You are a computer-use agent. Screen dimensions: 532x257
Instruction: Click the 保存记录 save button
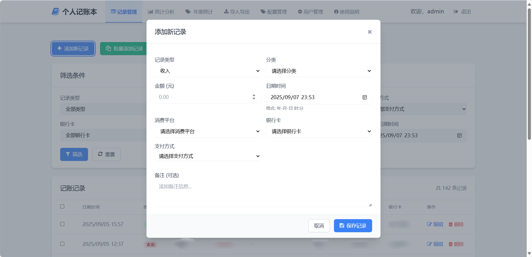pyautogui.click(x=353, y=226)
